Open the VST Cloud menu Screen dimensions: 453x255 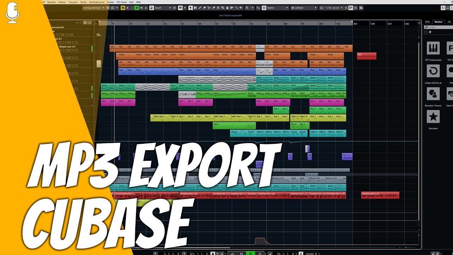(x=121, y=2)
